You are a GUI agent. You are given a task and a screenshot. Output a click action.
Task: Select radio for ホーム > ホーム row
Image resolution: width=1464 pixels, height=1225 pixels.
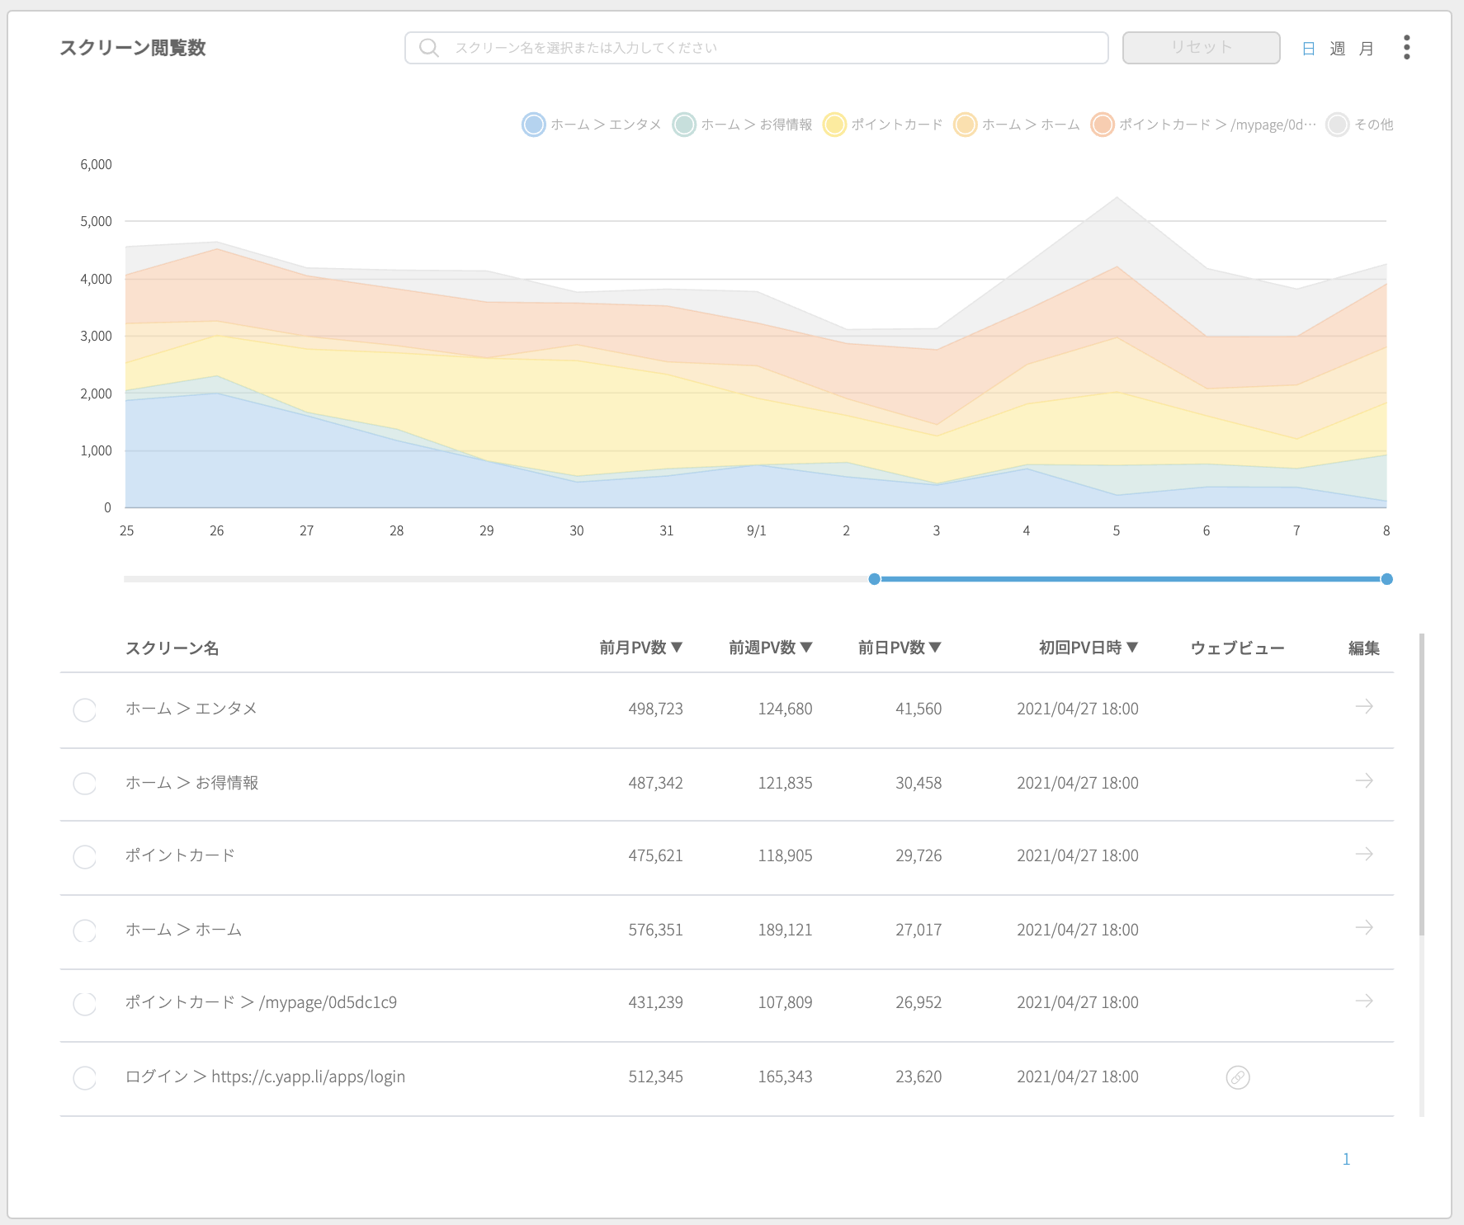85,931
